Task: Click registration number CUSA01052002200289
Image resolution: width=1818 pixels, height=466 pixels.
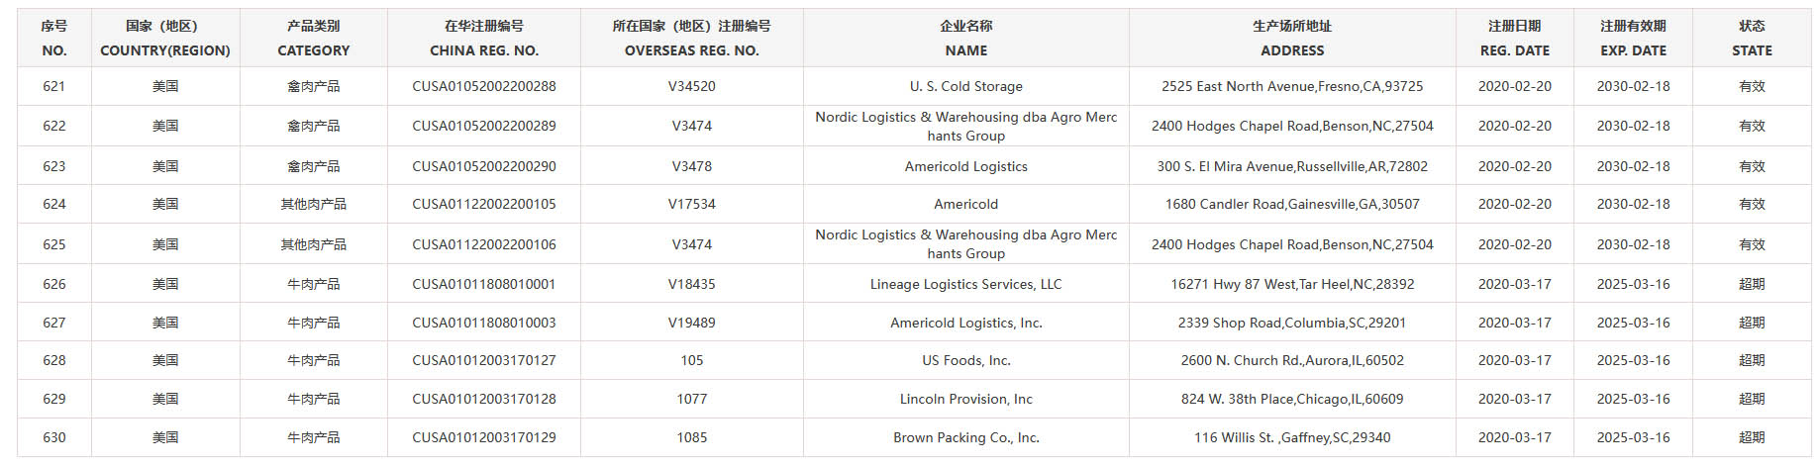Action: pos(483,127)
